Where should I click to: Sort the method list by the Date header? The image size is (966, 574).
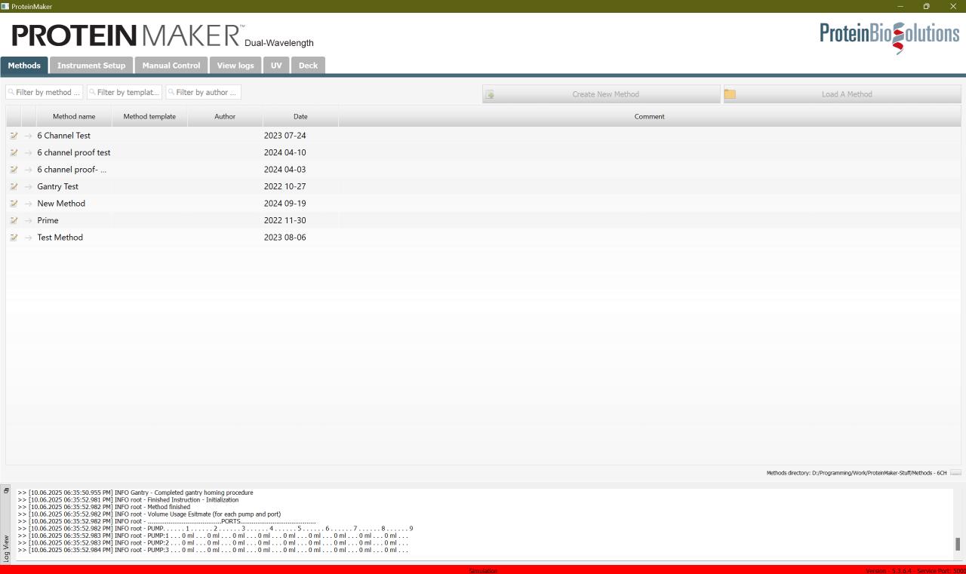point(300,116)
